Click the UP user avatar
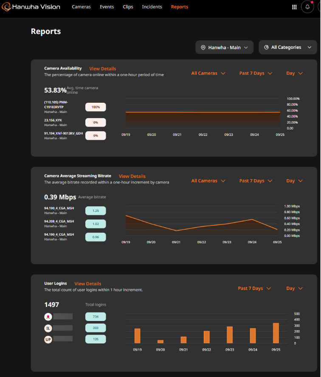The width and height of the screenshot is (321, 377). (48, 340)
